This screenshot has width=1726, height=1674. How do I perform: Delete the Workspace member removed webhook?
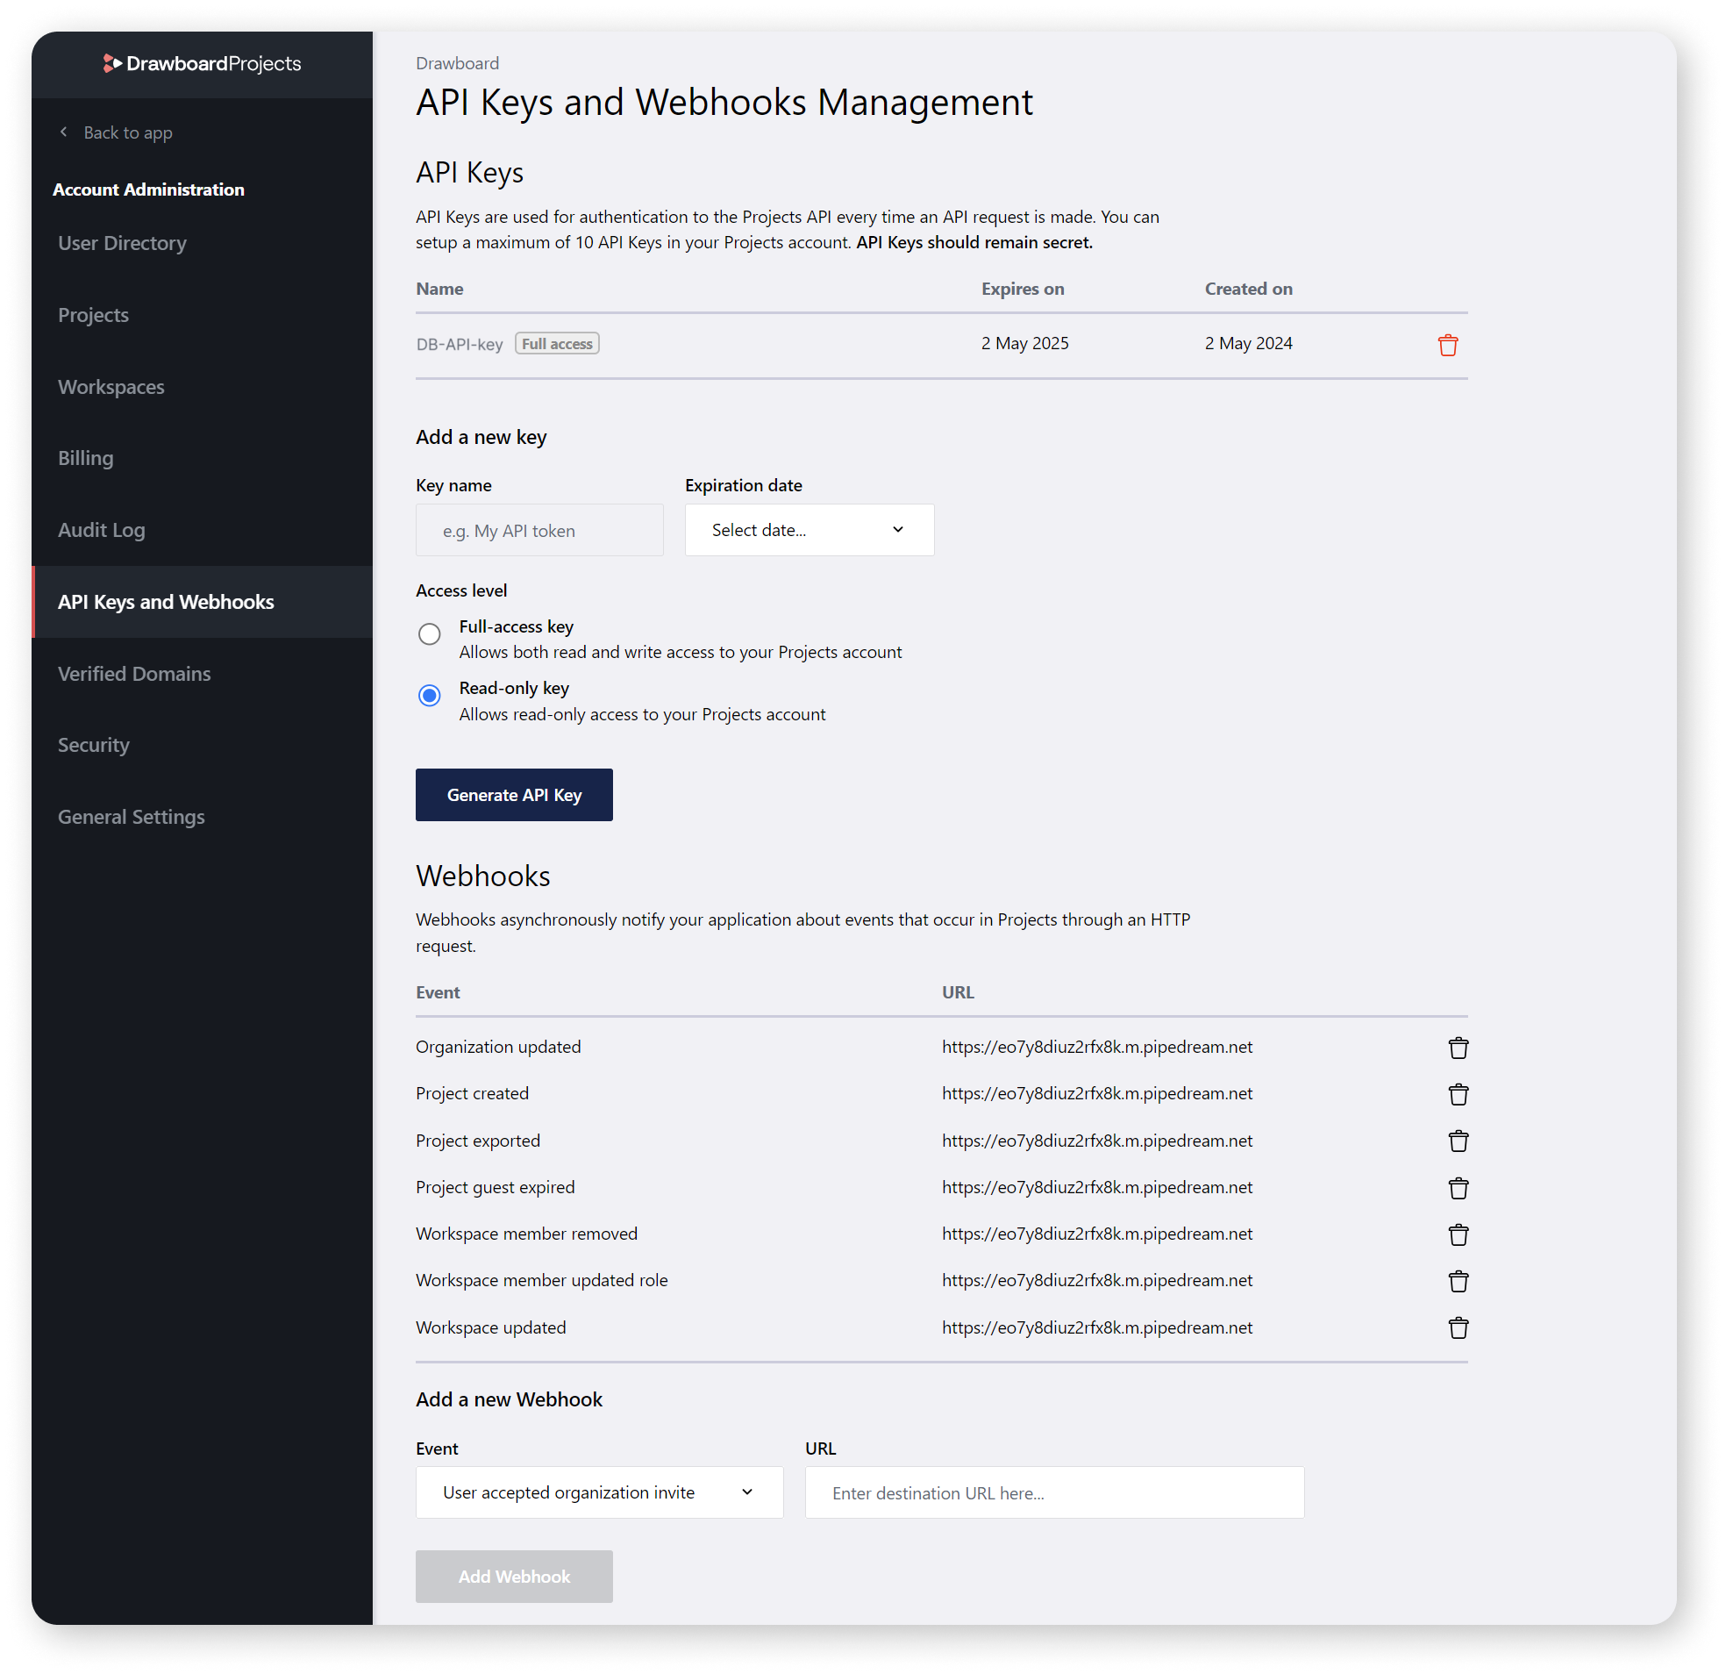point(1459,1234)
